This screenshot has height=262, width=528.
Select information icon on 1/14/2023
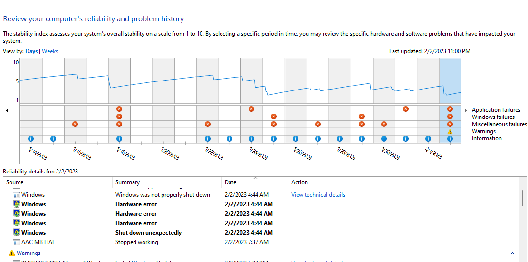pos(31,139)
